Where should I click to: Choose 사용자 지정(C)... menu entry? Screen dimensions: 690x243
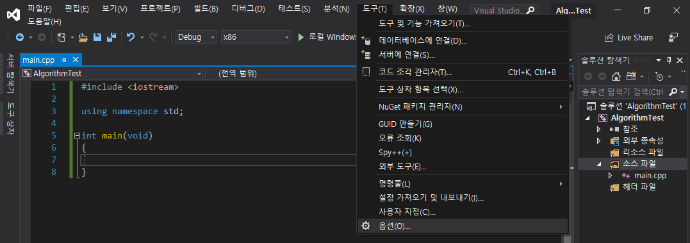463,212
